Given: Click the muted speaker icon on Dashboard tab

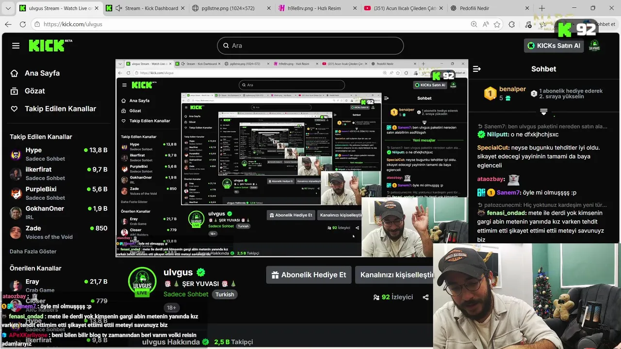Looking at the screenshot, I should point(119,8).
